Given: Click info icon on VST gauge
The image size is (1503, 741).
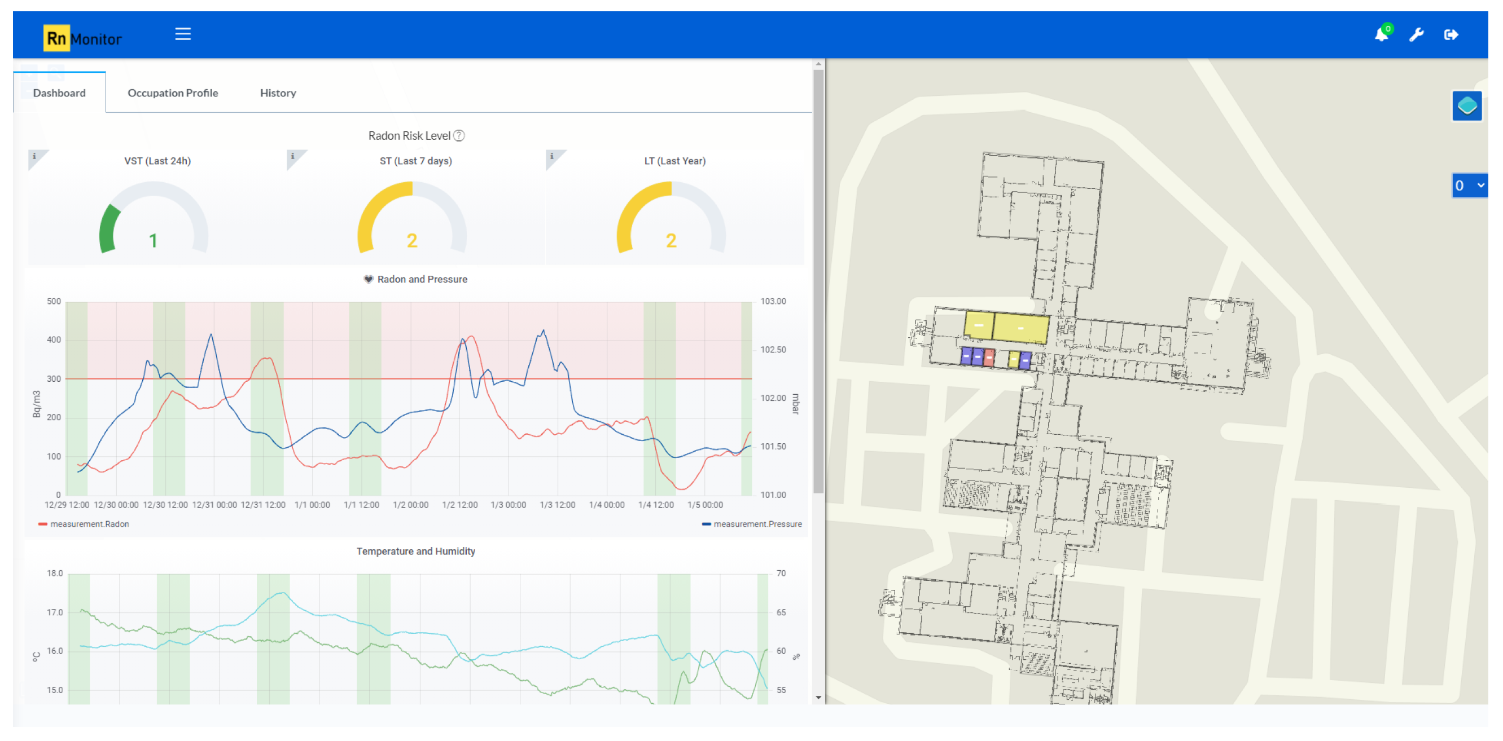Looking at the screenshot, I should (x=34, y=156).
